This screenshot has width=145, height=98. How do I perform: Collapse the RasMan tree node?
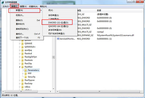[20, 67]
